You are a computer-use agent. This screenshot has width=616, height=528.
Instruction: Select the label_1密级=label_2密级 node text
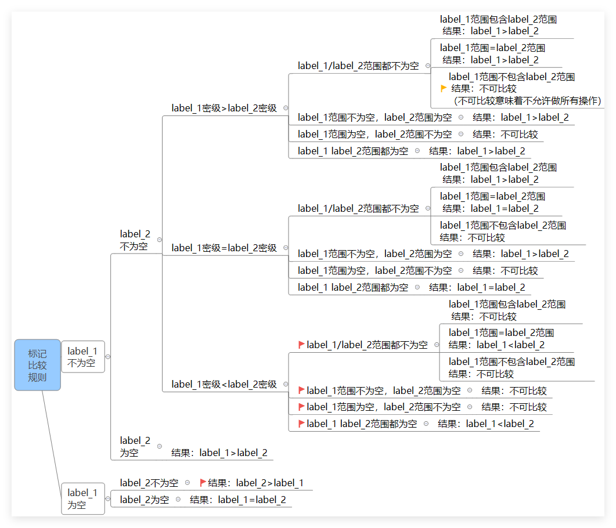point(224,248)
